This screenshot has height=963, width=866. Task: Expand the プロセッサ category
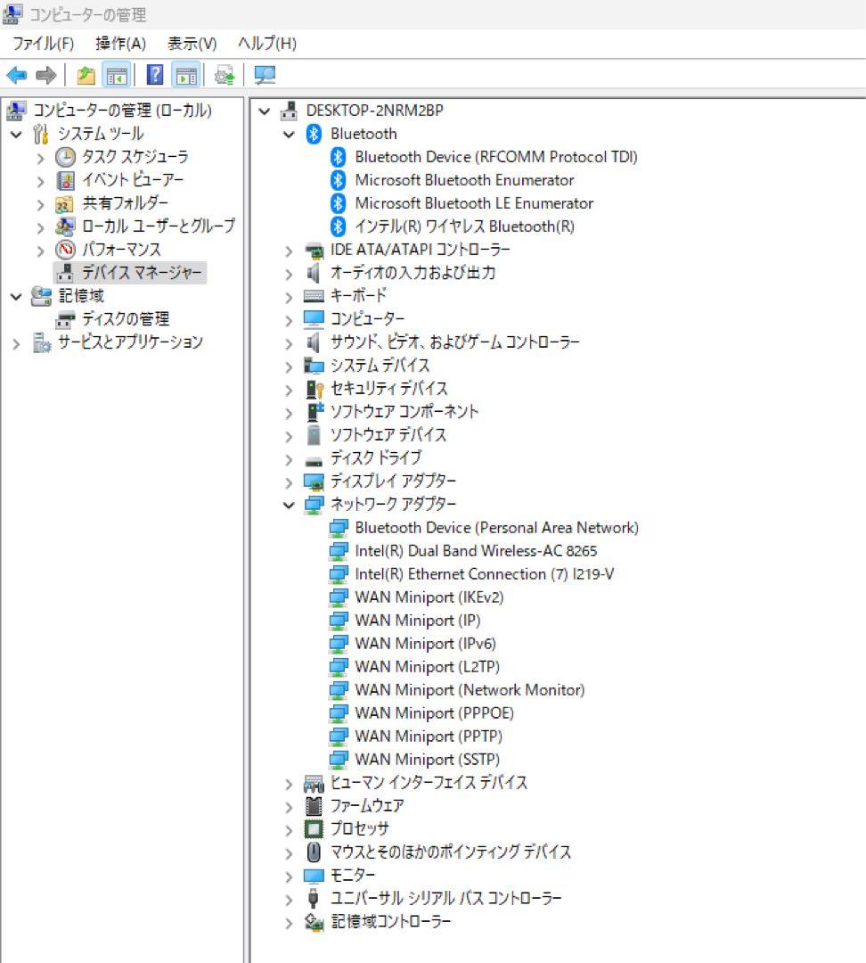tap(287, 828)
